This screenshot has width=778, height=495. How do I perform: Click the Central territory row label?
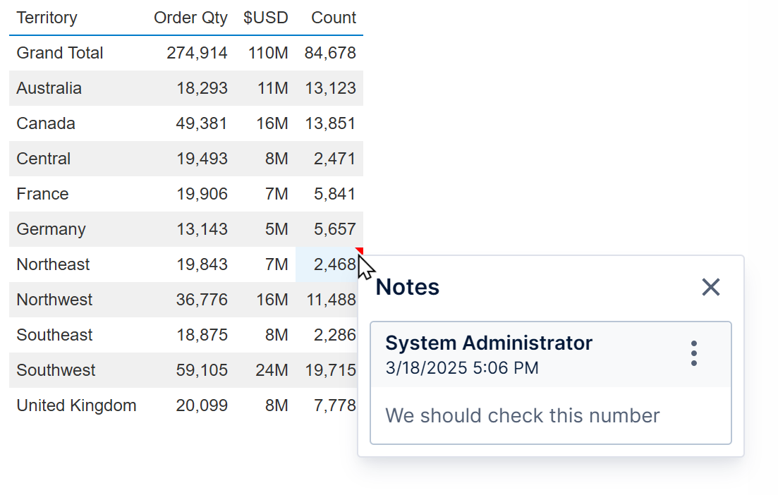[x=44, y=159]
